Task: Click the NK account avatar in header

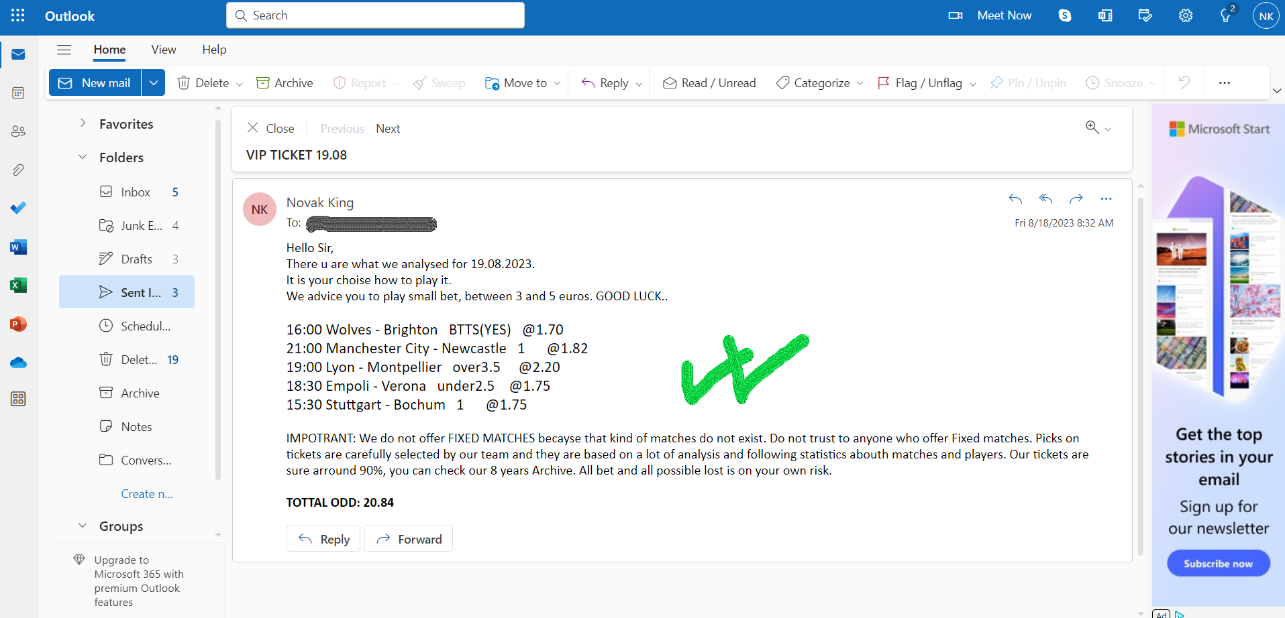Action: [x=1266, y=16]
